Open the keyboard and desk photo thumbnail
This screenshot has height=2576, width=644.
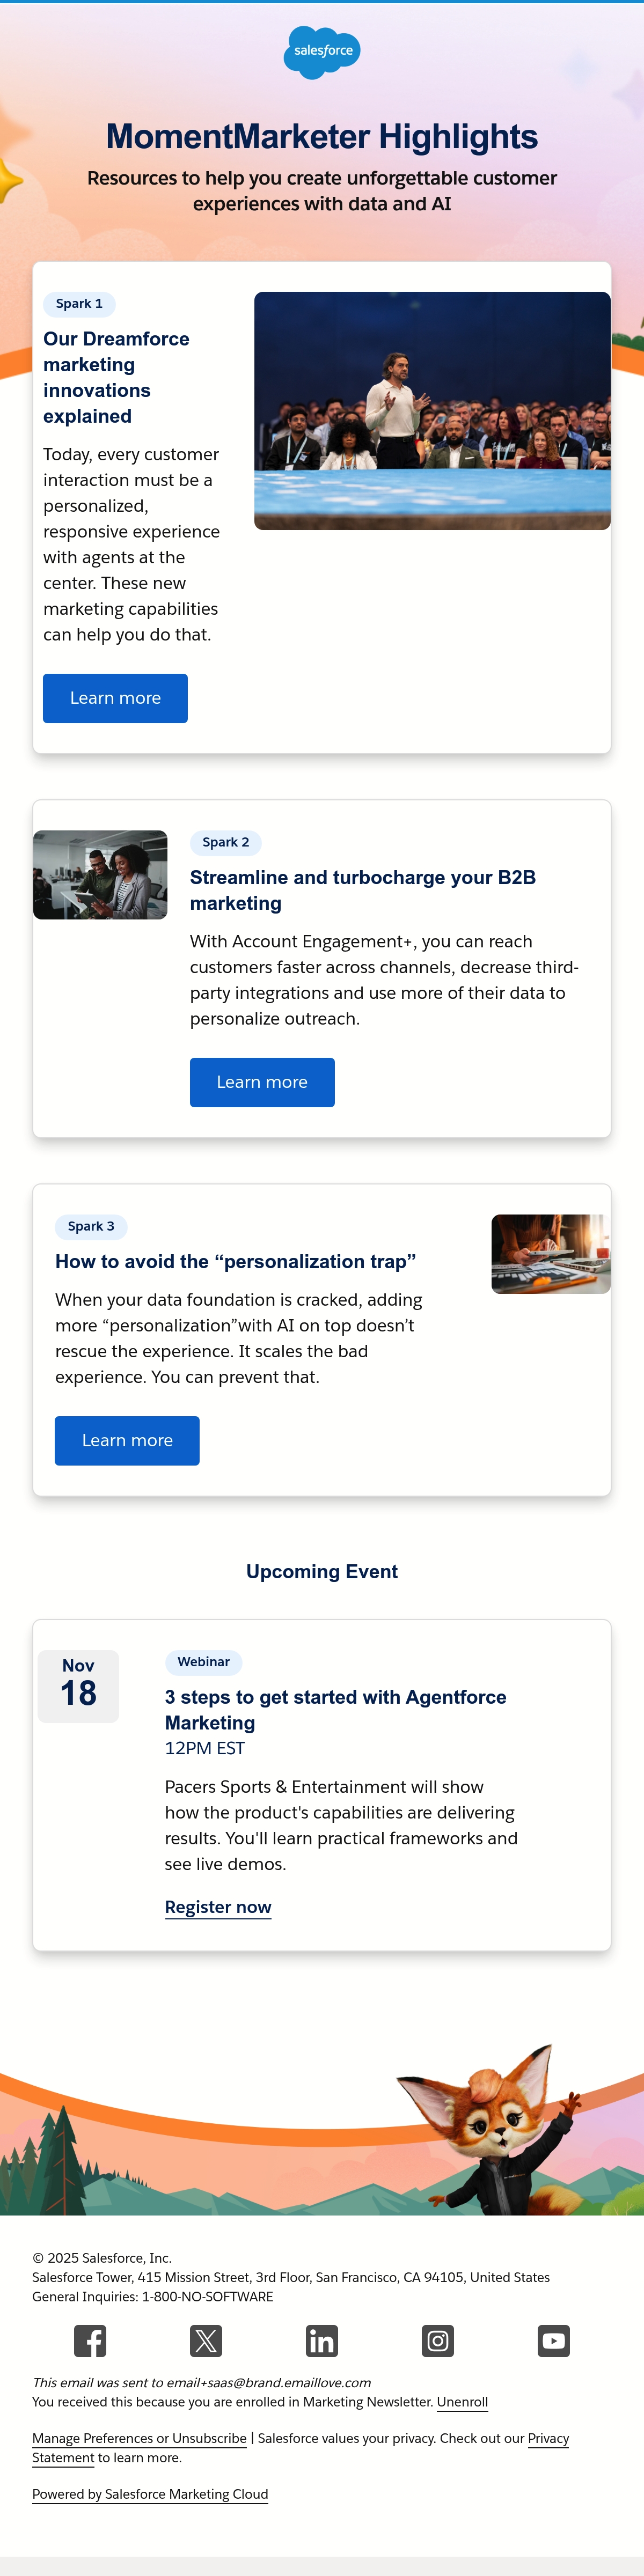551,1254
